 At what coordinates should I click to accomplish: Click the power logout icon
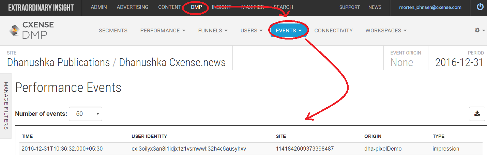point(480,7)
